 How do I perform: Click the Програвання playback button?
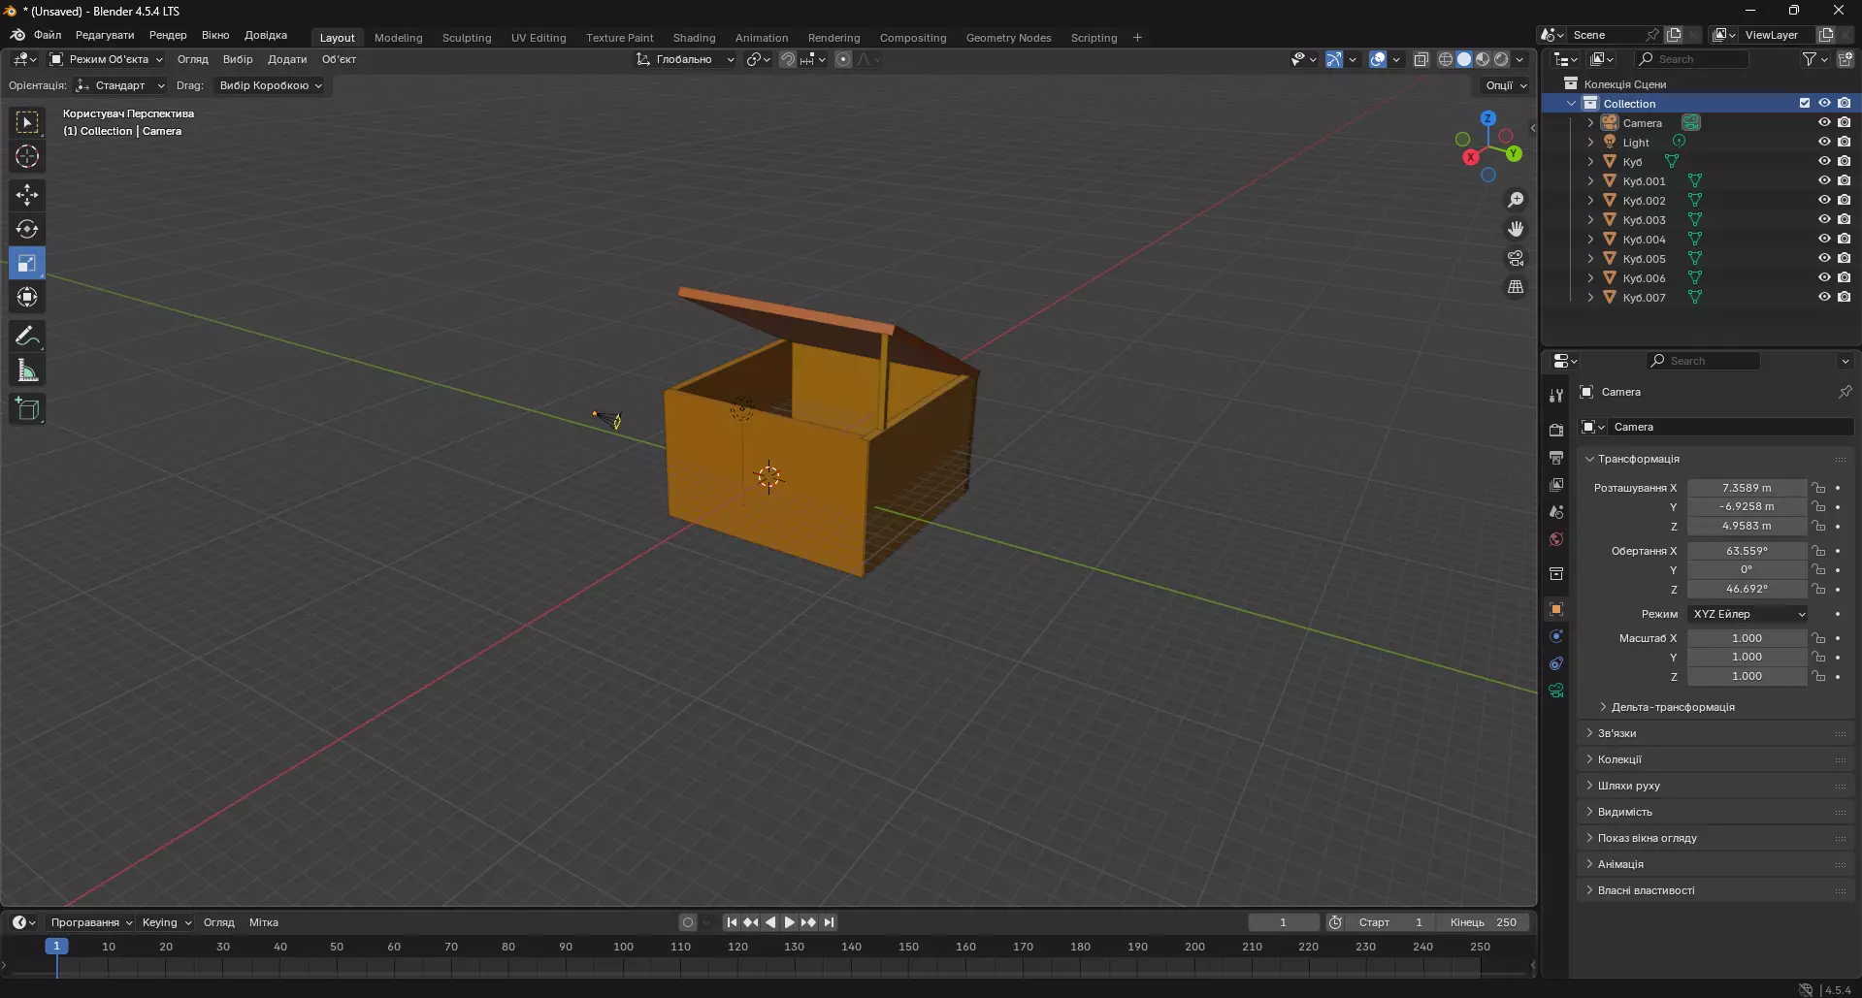tap(90, 922)
